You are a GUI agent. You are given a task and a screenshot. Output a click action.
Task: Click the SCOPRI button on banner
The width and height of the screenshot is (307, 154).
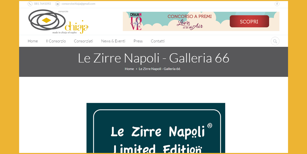[x=249, y=21]
